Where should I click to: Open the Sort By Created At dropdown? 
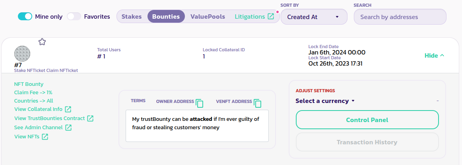pyautogui.click(x=314, y=17)
